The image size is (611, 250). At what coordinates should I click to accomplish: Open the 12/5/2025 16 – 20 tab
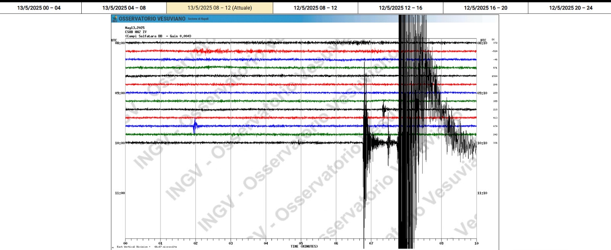point(486,8)
